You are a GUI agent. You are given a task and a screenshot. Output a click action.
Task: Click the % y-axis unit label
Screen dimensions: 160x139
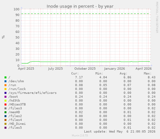click(x=3, y=37)
